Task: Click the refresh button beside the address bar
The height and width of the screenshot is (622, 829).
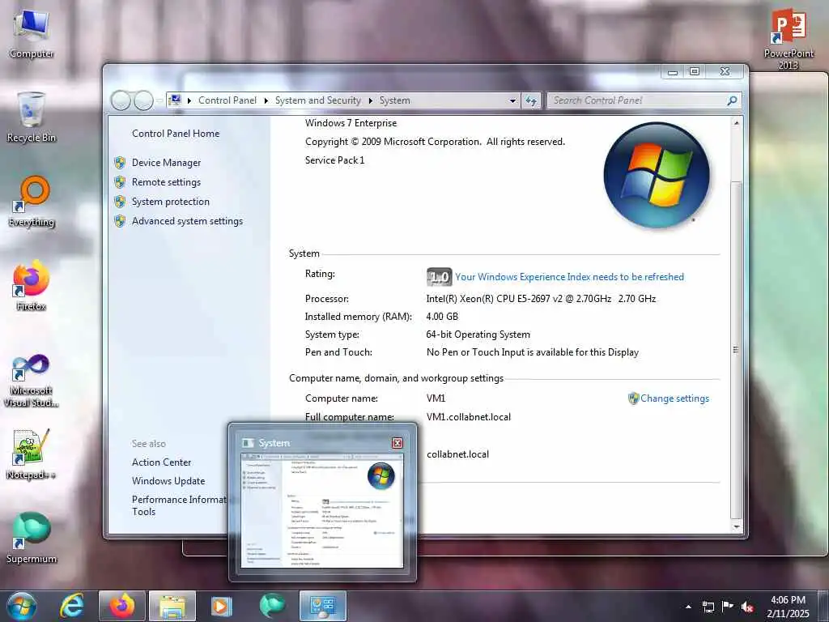Action: point(531,100)
